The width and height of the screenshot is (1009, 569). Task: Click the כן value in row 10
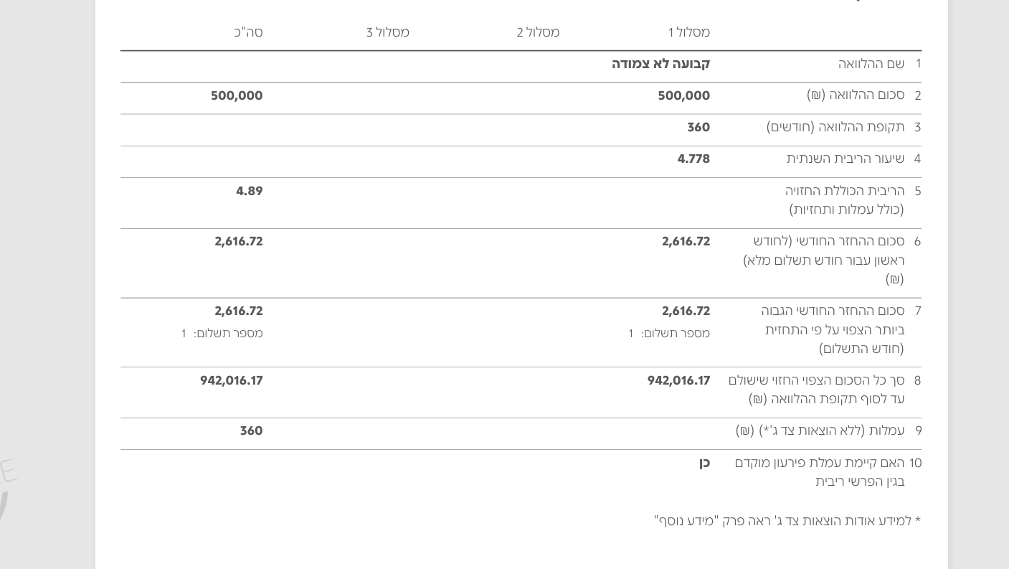click(704, 463)
